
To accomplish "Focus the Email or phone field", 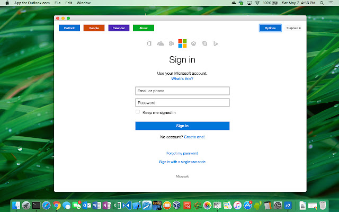I will (x=182, y=91).
